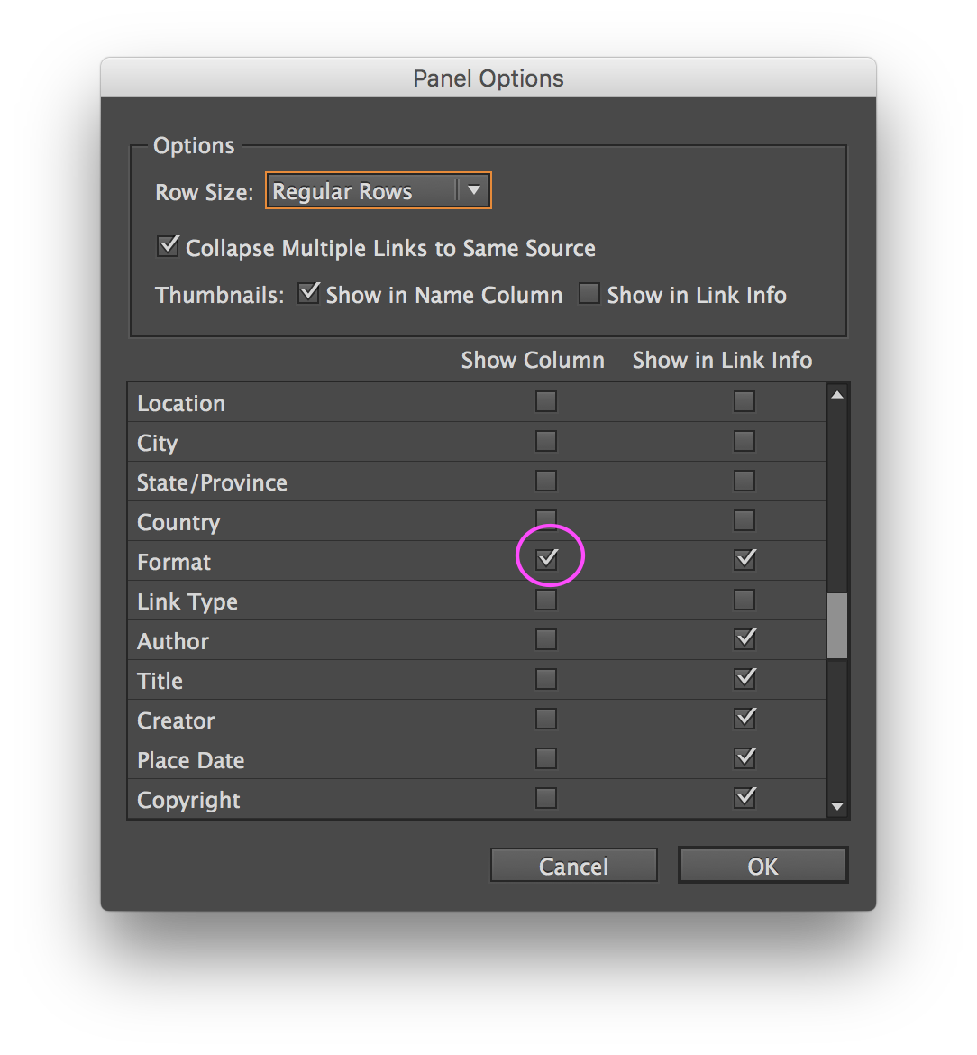Tick Show in Link Info for Country
Image resolution: width=977 pixels, height=1055 pixels.
click(744, 520)
